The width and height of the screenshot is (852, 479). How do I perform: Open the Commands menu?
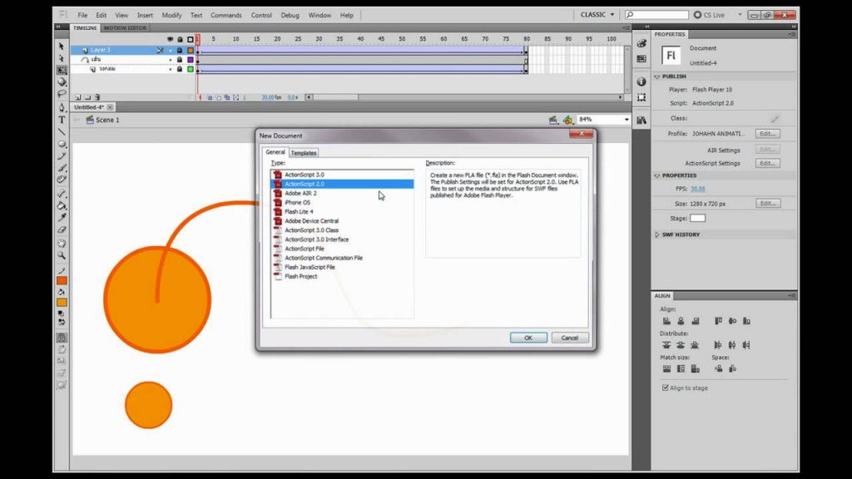point(226,15)
